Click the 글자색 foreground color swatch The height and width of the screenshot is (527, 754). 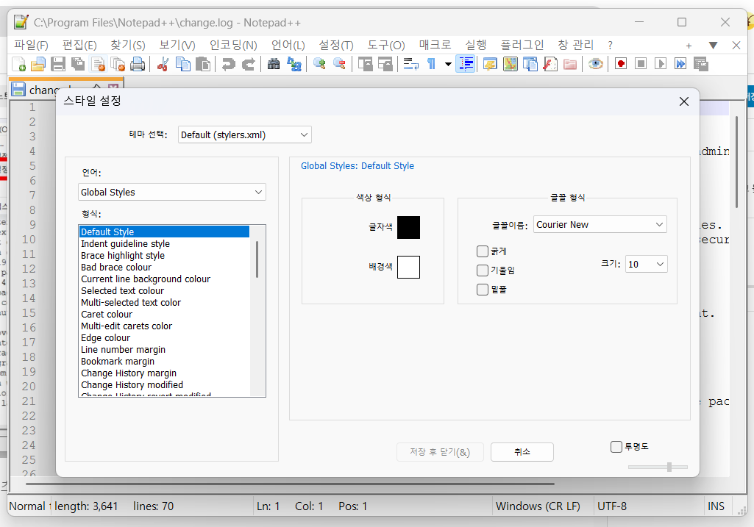408,227
